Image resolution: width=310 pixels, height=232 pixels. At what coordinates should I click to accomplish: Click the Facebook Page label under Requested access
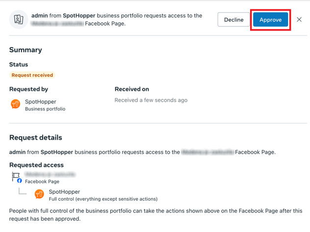[42, 181]
